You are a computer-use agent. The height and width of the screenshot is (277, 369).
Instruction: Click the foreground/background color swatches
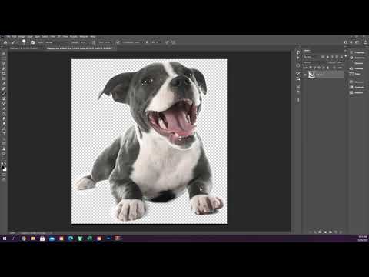4,169
